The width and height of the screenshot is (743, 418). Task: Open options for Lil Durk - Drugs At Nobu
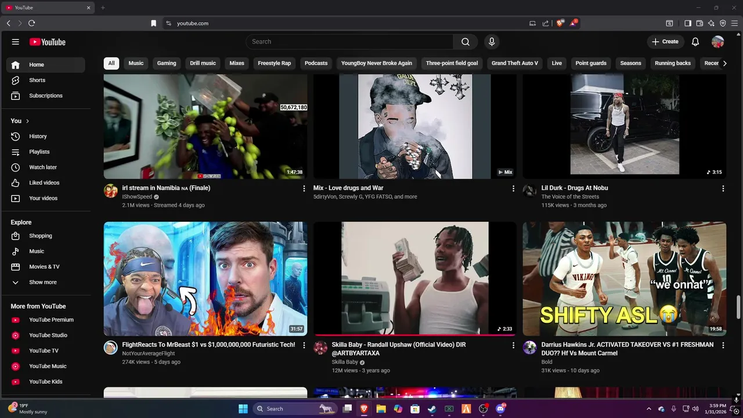coord(723,188)
